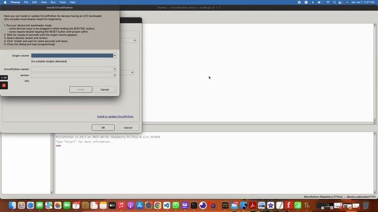Cancel the Thonny options dialog

click(128, 128)
